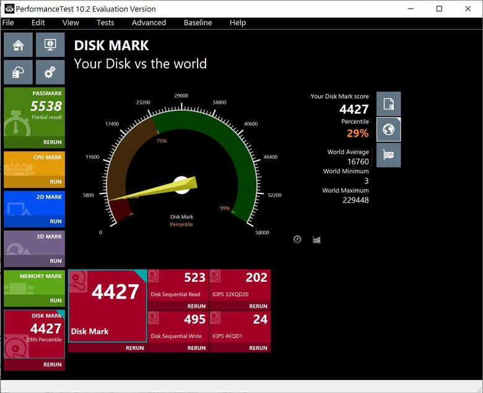The width and height of the screenshot is (483, 393).
Task: Select the 2D Mark tile
Action: [x=34, y=203]
